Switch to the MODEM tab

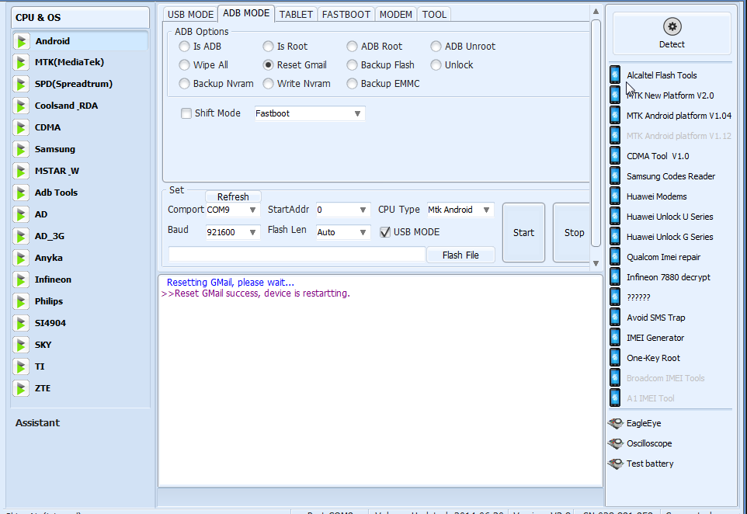tap(396, 14)
